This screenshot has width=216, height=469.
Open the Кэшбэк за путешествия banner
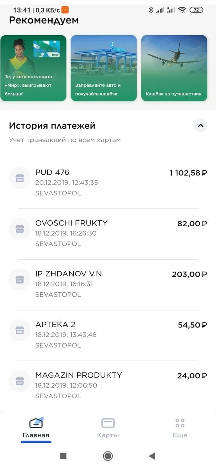(174, 68)
